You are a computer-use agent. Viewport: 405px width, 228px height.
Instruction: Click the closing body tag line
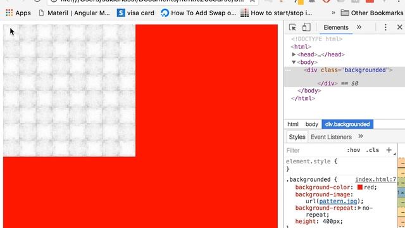click(309, 91)
